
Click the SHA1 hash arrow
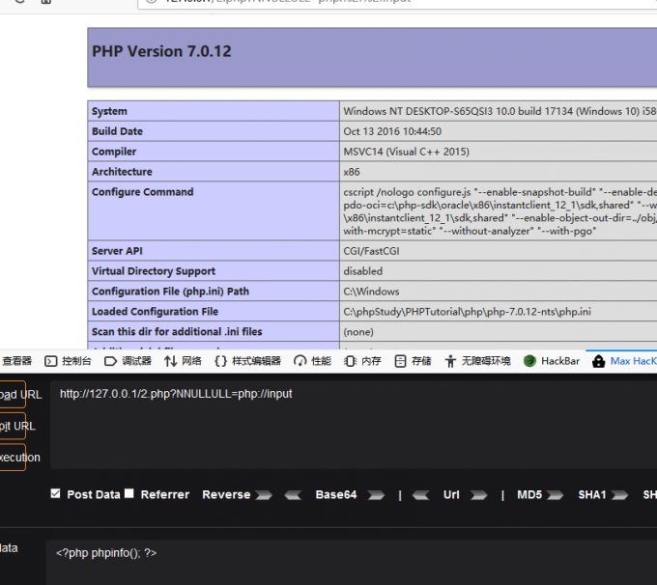tap(619, 495)
